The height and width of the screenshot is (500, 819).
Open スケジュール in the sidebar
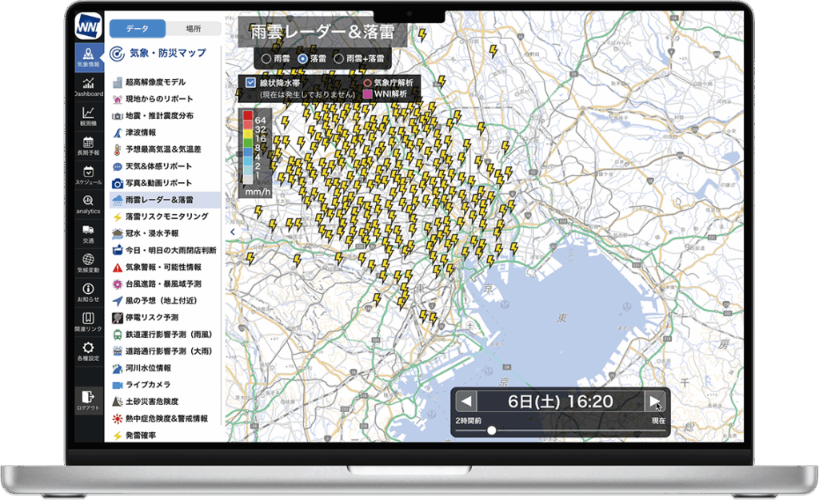tap(88, 175)
